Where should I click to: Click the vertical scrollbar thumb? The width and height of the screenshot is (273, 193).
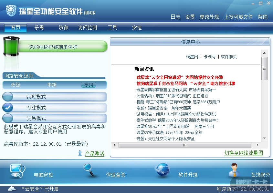pyautogui.click(x=264, y=68)
